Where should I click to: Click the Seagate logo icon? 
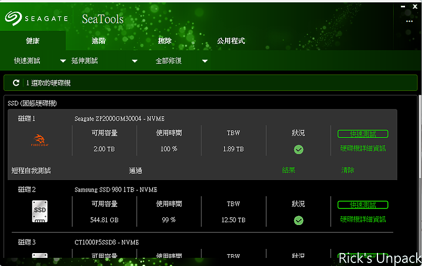click(13, 18)
